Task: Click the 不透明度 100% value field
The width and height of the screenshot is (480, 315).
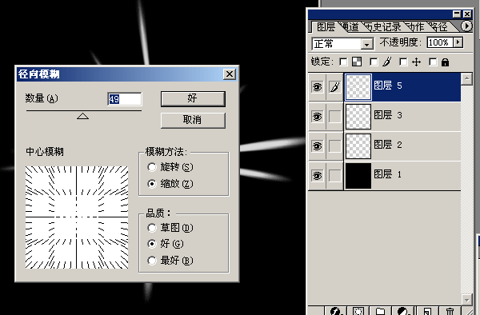Action: click(441, 42)
